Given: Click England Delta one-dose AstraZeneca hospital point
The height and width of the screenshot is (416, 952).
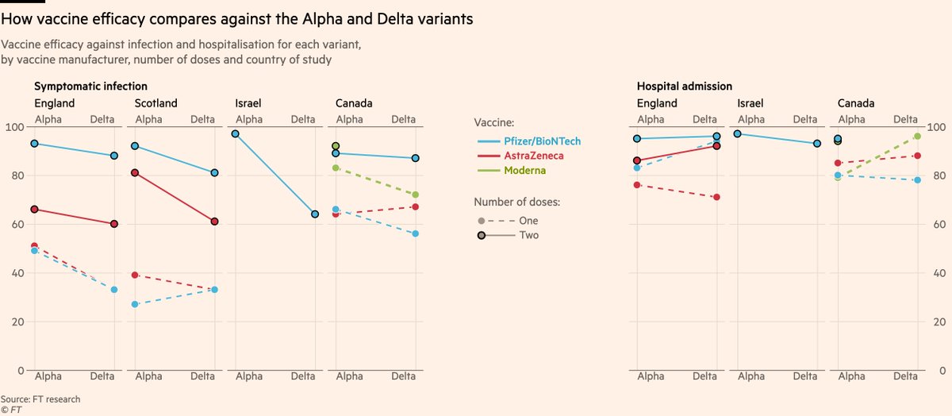Looking at the screenshot, I should tap(717, 197).
